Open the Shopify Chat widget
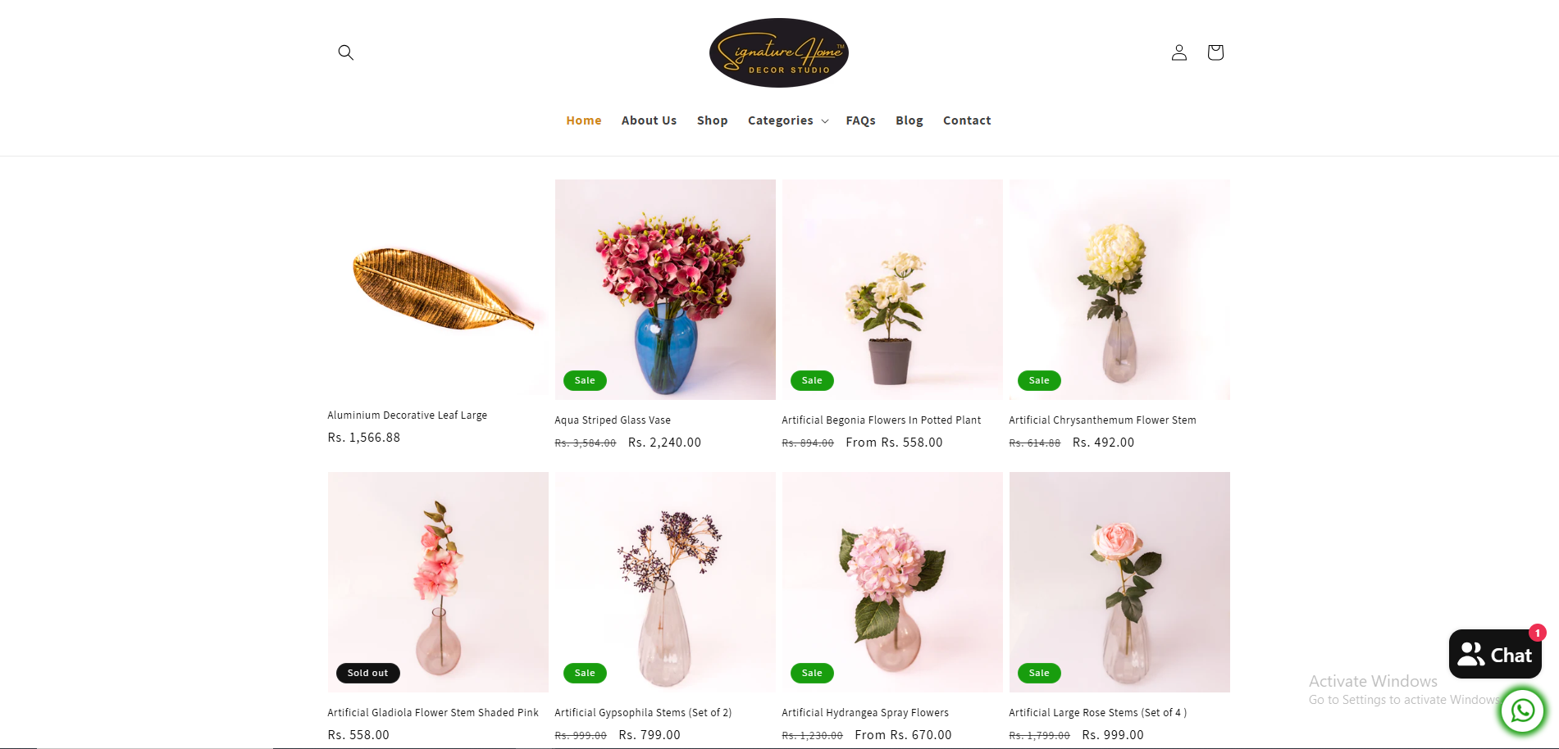 tap(1495, 654)
